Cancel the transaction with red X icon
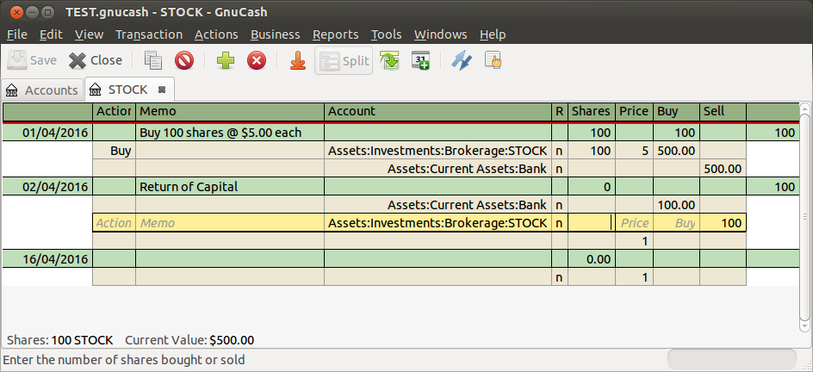Viewport: 813px width, 372px height. point(257,60)
